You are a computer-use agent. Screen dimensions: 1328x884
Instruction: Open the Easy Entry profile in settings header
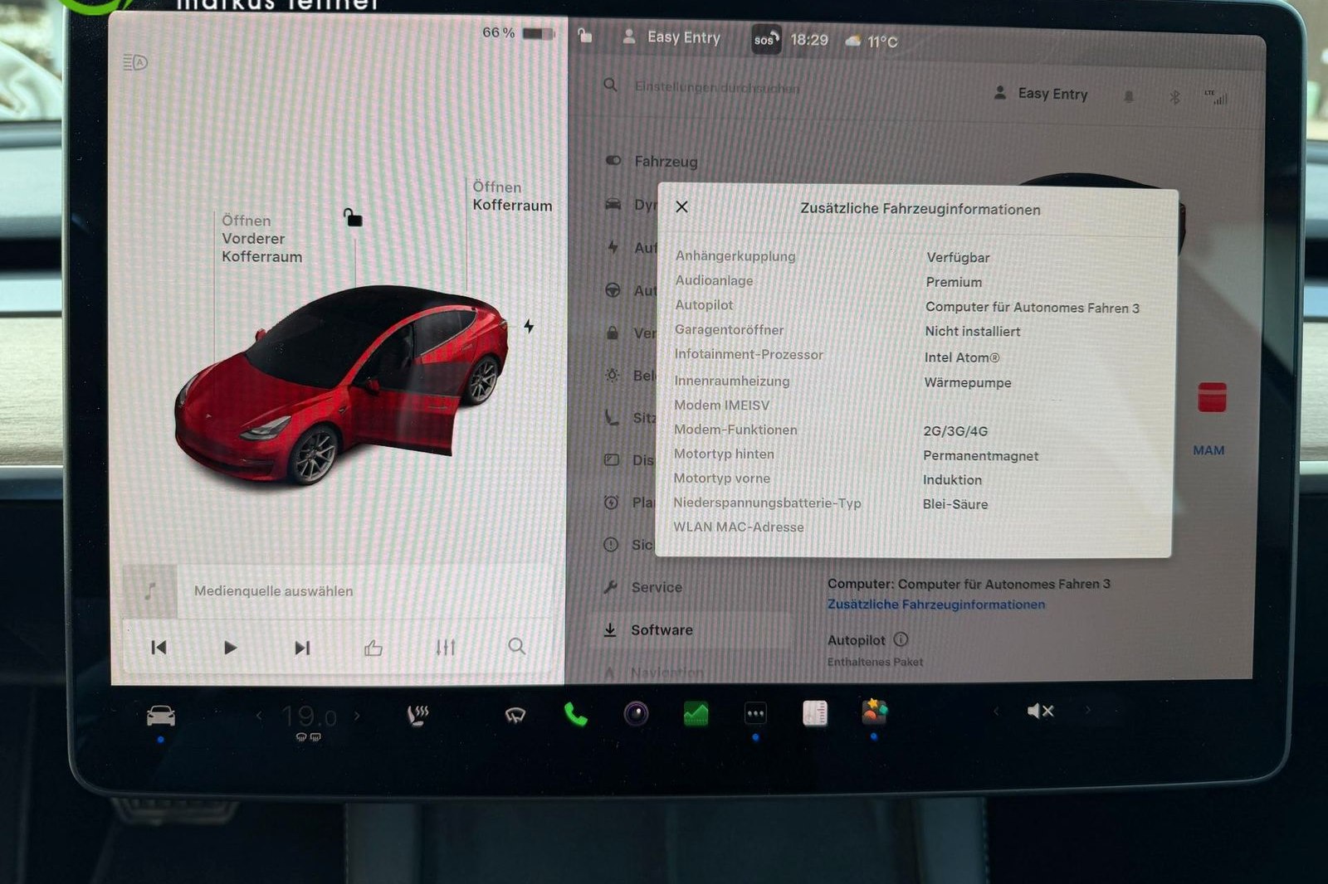coord(1042,94)
